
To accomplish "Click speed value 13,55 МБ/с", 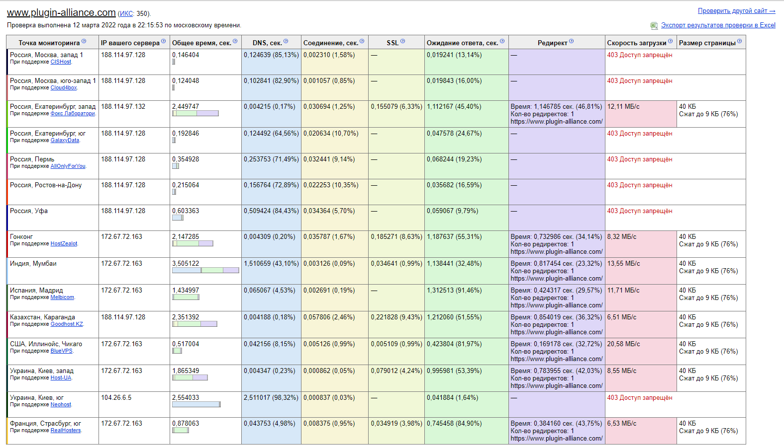I will coord(623,263).
